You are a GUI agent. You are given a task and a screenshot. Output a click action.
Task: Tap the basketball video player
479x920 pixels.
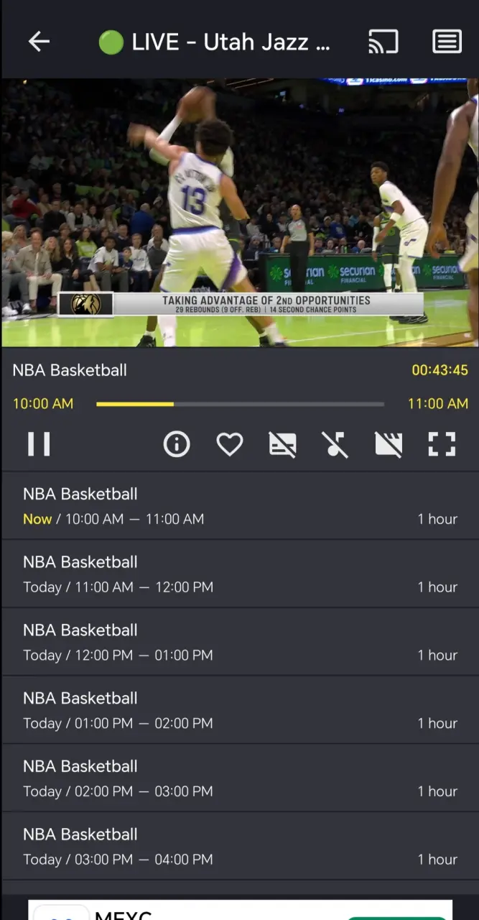pos(240,213)
